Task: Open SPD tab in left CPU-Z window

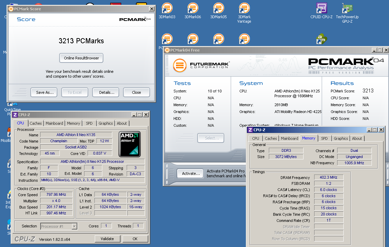Action: tap(89, 123)
